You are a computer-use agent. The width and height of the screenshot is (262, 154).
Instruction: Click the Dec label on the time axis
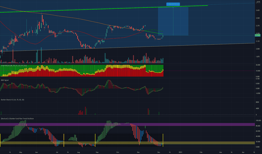(x=159, y=152)
